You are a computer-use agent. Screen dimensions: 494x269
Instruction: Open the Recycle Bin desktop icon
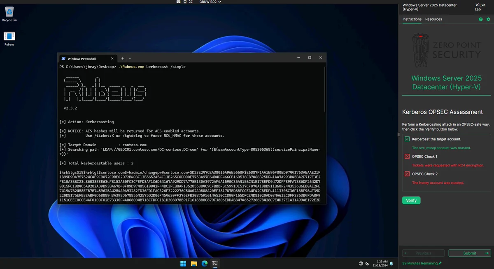coord(9,14)
